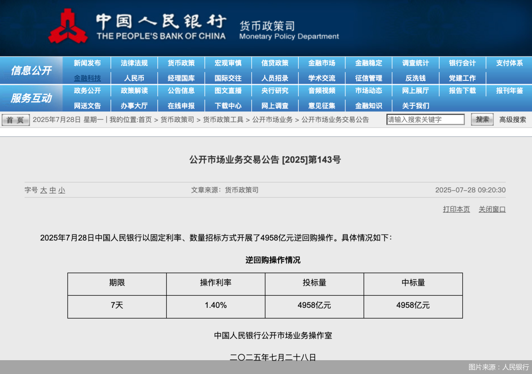This screenshot has width=532, height=374.
Task: Go to 货币政策司 breadcrumb link
Action: point(177,120)
